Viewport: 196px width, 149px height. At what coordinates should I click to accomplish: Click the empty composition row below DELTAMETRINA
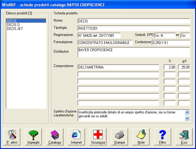point(118,74)
